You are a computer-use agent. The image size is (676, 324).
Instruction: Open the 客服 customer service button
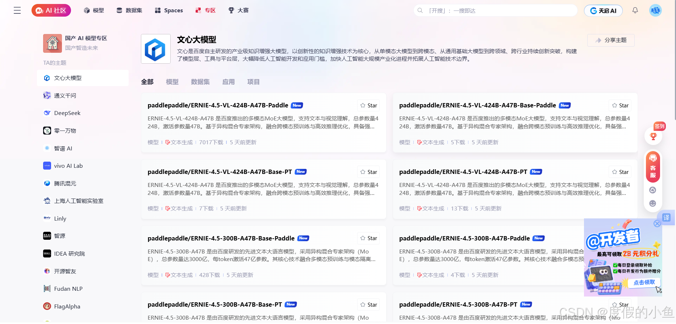point(653,167)
